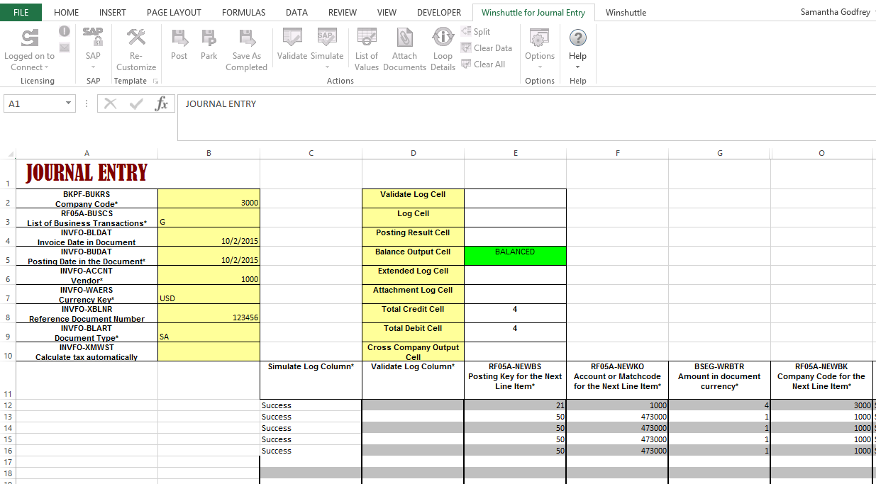
Task: Switch to the DATA tab
Action: (296, 12)
